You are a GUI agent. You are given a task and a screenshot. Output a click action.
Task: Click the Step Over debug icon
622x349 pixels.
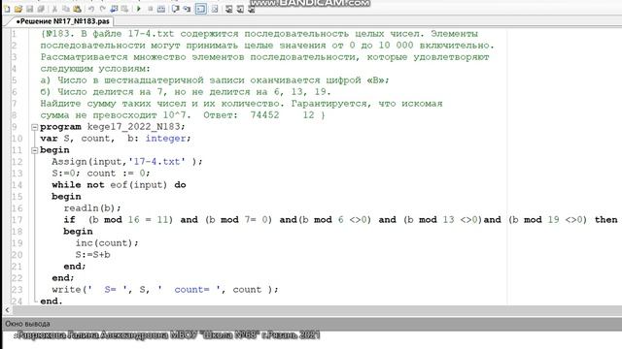[175, 9]
